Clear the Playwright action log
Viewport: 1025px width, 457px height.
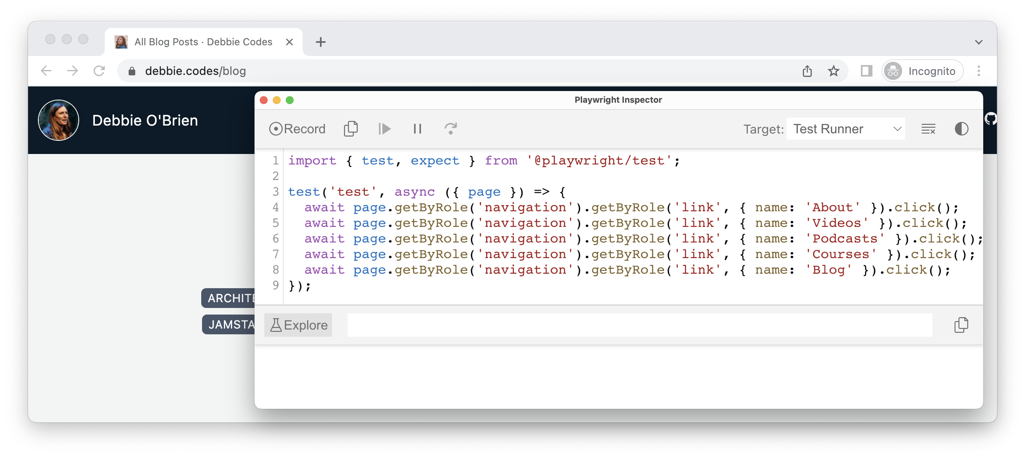coord(929,128)
